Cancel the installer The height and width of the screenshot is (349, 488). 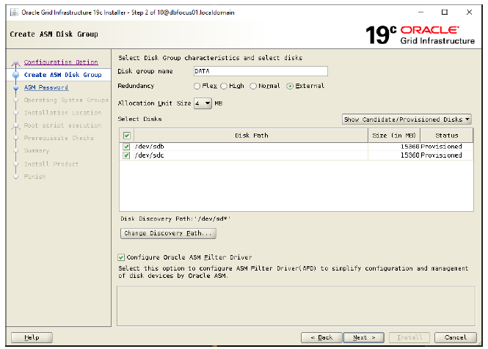455,337
